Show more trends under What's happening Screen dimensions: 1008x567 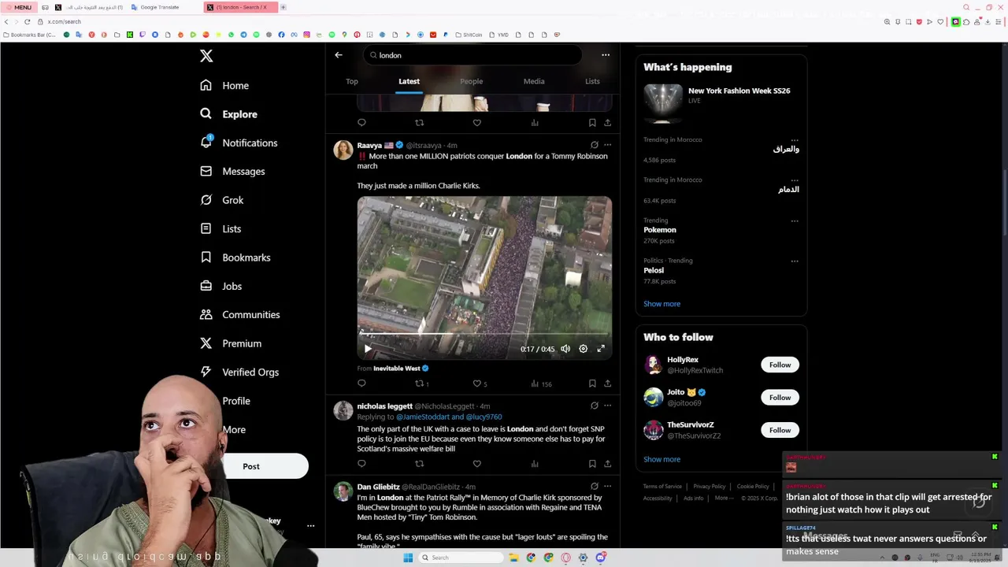[661, 304]
